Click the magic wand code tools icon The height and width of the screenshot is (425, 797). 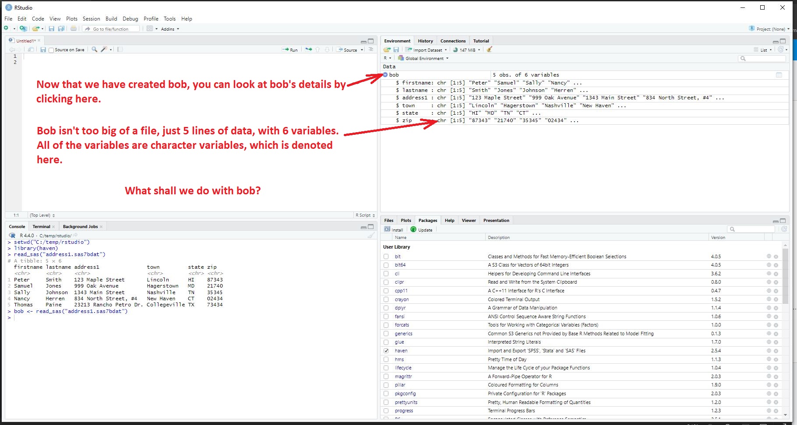point(104,49)
